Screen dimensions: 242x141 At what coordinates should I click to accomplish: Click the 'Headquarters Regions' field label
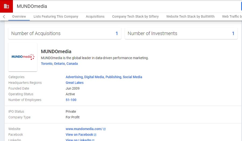pos(25,83)
